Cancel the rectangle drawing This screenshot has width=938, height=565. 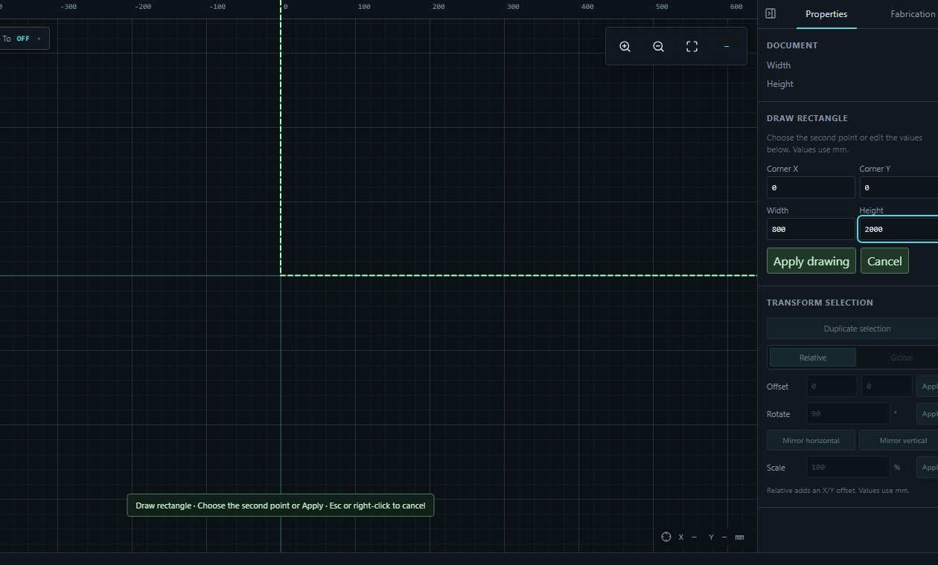(884, 261)
